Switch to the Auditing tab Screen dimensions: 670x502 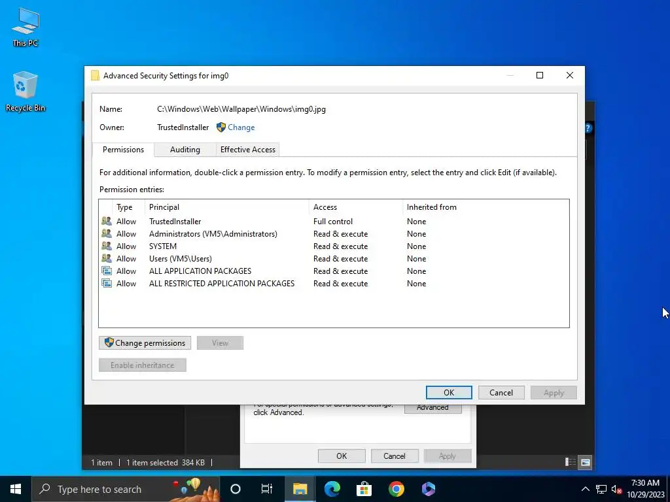[x=185, y=150]
